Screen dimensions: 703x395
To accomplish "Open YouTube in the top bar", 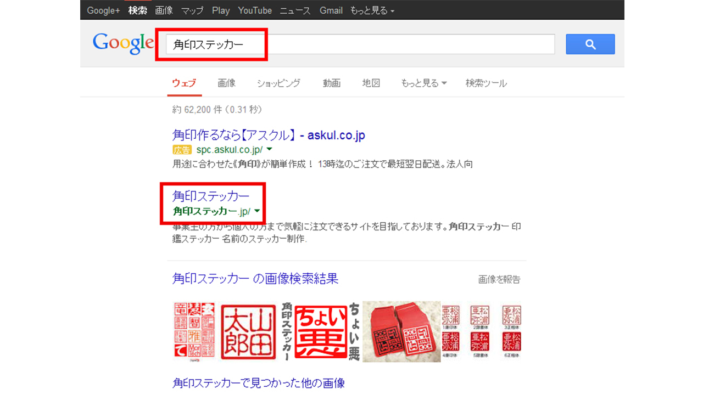I will tap(255, 10).
